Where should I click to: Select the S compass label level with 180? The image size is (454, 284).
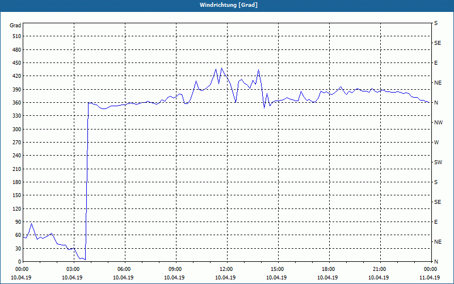pyautogui.click(x=436, y=182)
